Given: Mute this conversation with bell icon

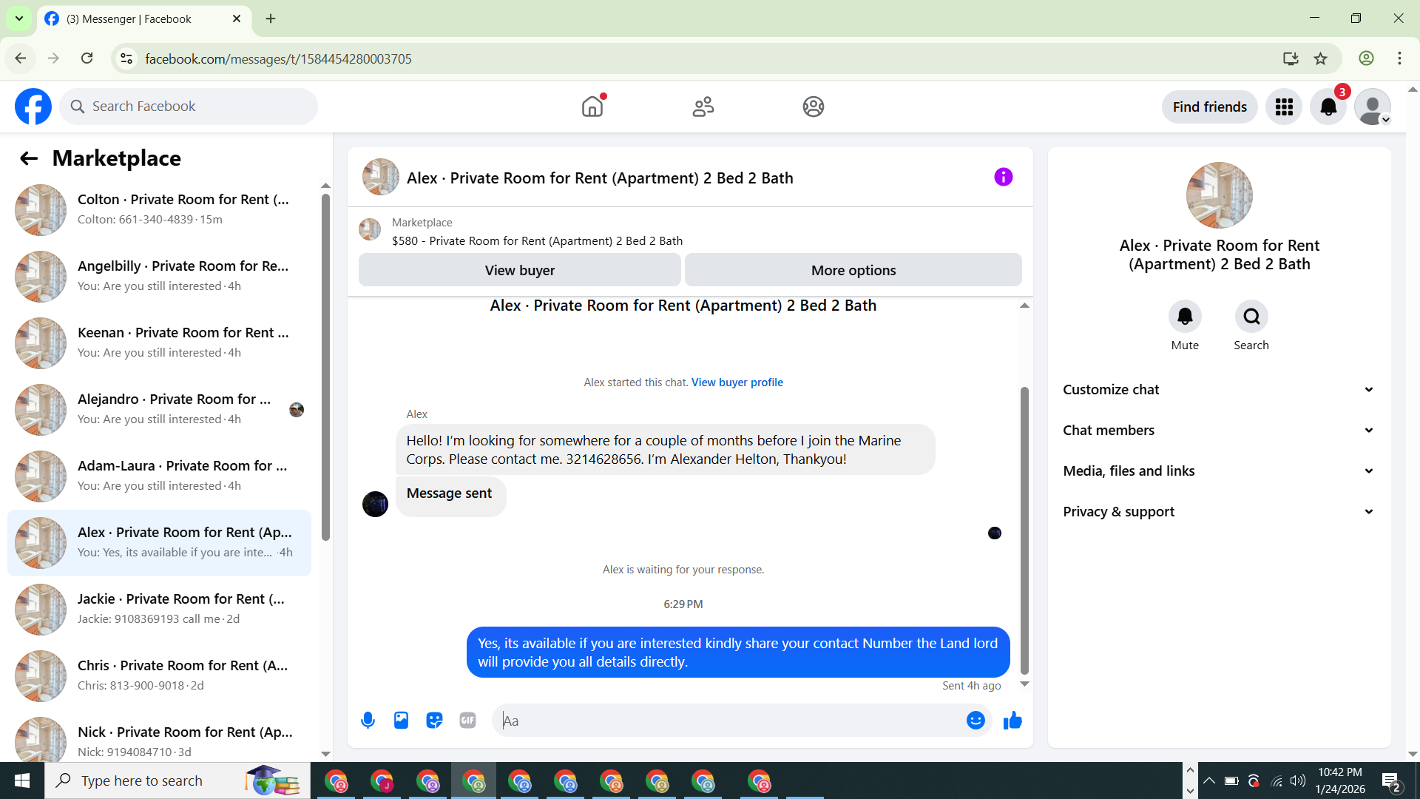Looking at the screenshot, I should (x=1185, y=317).
